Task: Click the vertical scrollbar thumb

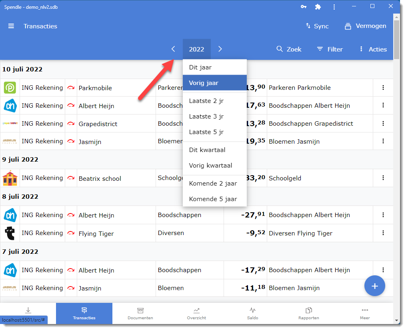Action: [396, 40]
